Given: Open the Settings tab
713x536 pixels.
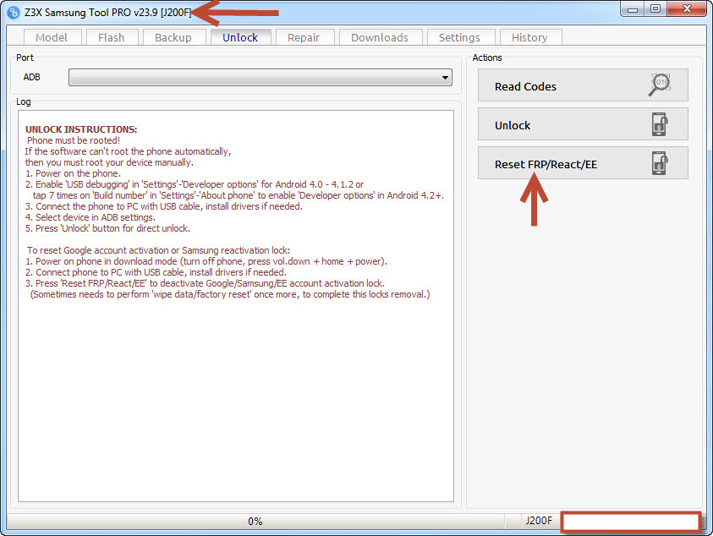Looking at the screenshot, I should [459, 37].
